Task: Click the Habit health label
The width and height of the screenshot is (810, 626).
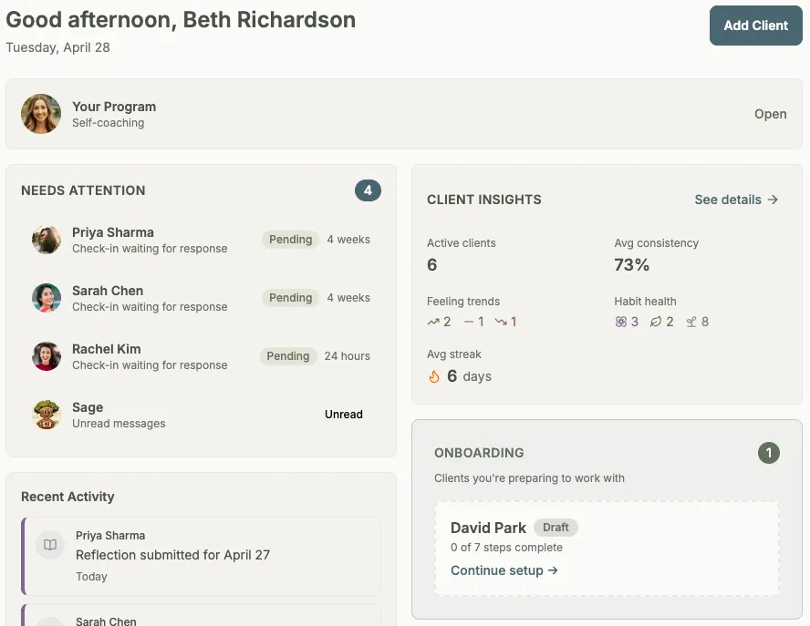Action: point(645,302)
